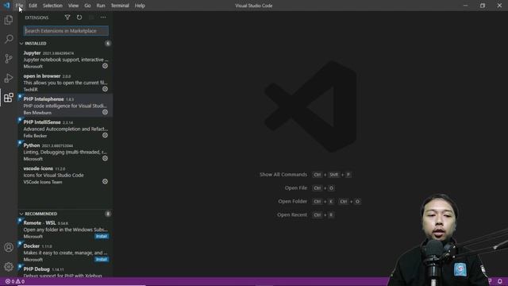Open the Accounts icon in activity bar
508x286 pixels.
9,247
